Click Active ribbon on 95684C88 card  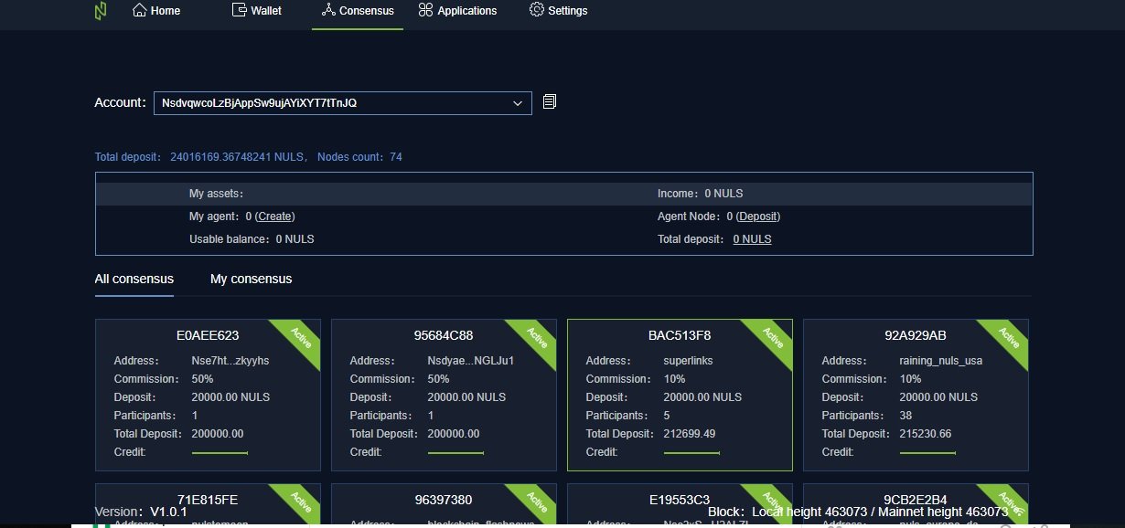pyautogui.click(x=536, y=339)
